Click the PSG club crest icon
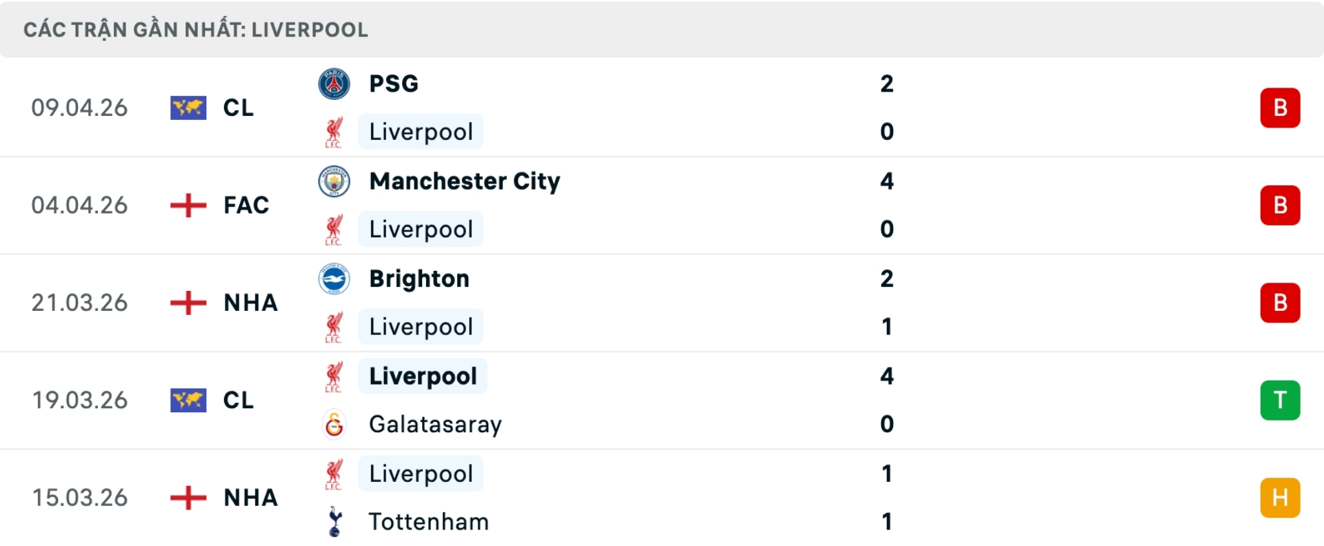Image resolution: width=1324 pixels, height=546 pixels. [x=334, y=84]
